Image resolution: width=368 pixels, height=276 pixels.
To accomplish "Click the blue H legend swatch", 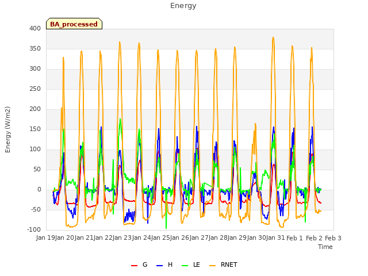I will 160,266.
